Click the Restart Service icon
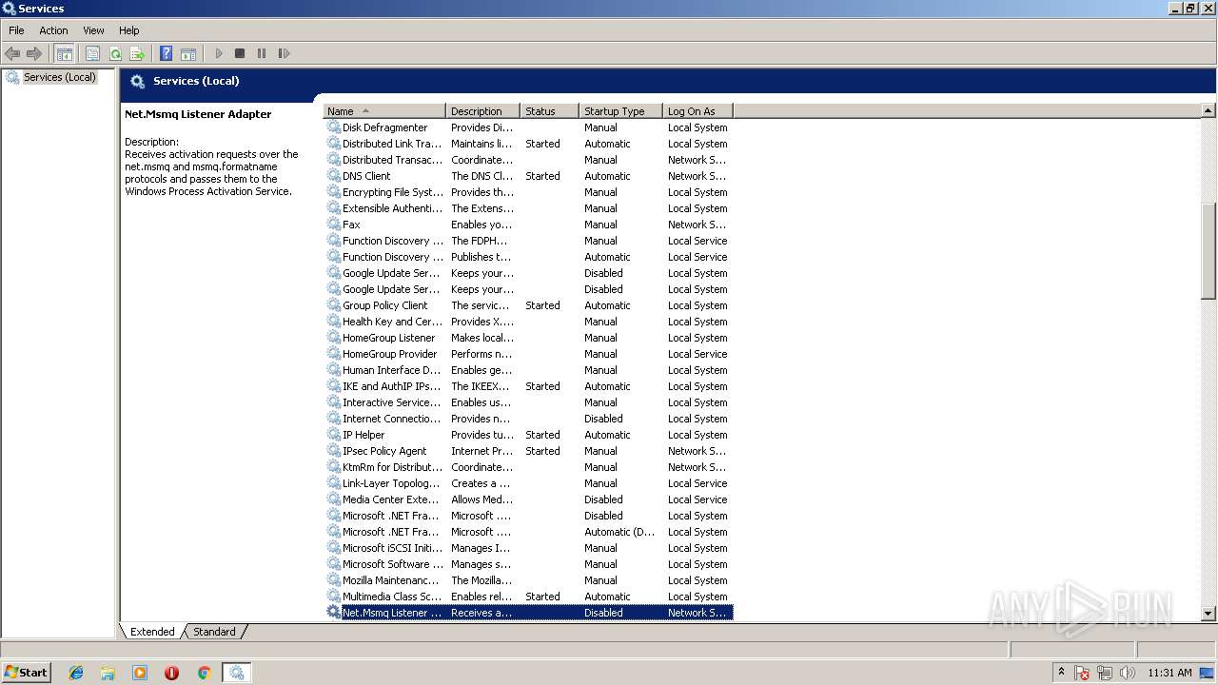The height and width of the screenshot is (685, 1218). click(284, 53)
